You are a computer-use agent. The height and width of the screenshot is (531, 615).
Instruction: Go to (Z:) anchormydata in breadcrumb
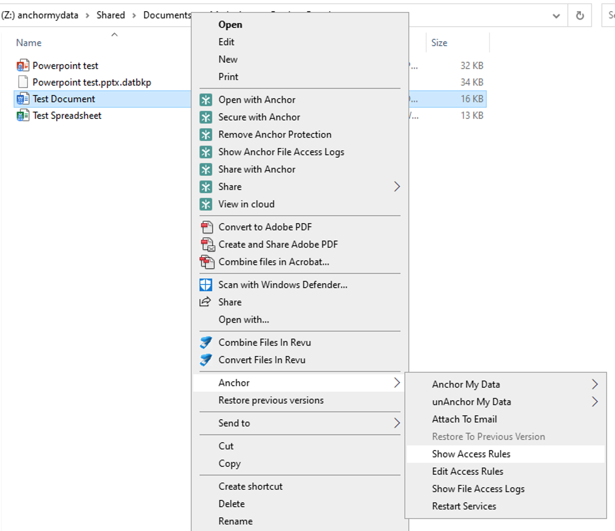click(40, 15)
